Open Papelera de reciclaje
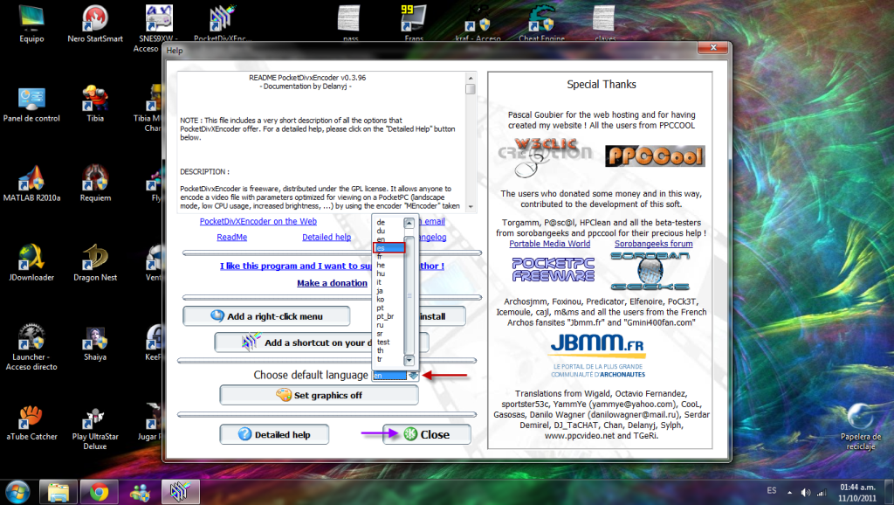The height and width of the screenshot is (505, 894). [x=860, y=426]
